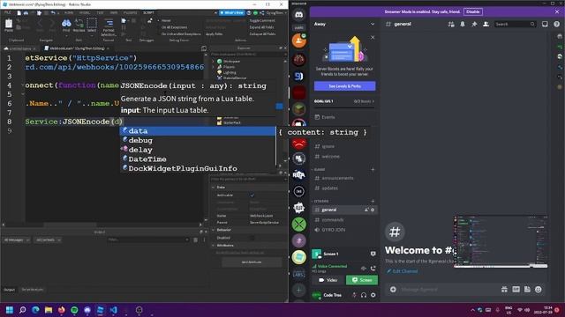
Task: Open edit channel gear on general channel
Action: tap(373, 210)
